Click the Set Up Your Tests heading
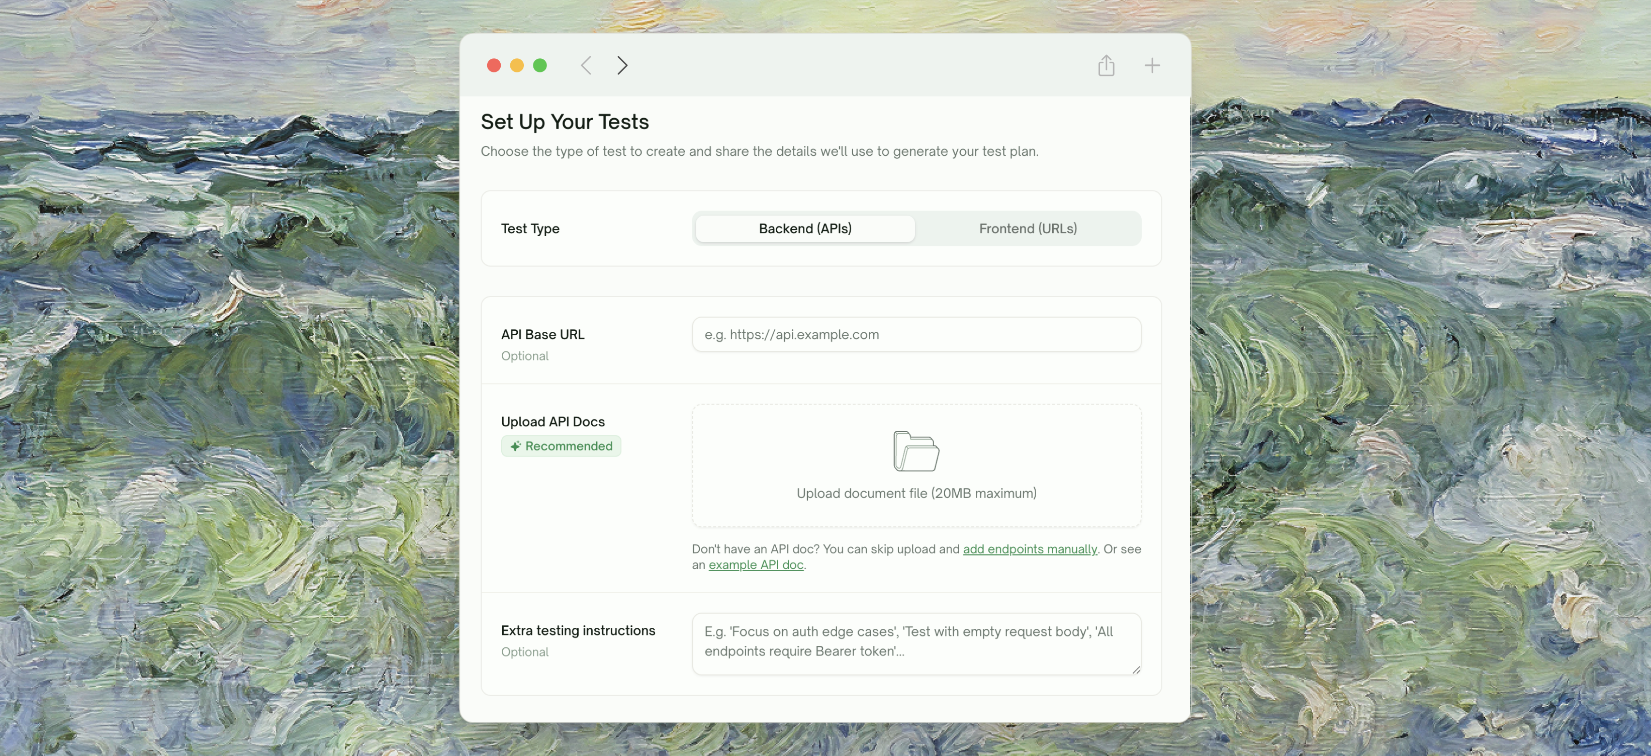The width and height of the screenshot is (1651, 756). pyautogui.click(x=565, y=122)
